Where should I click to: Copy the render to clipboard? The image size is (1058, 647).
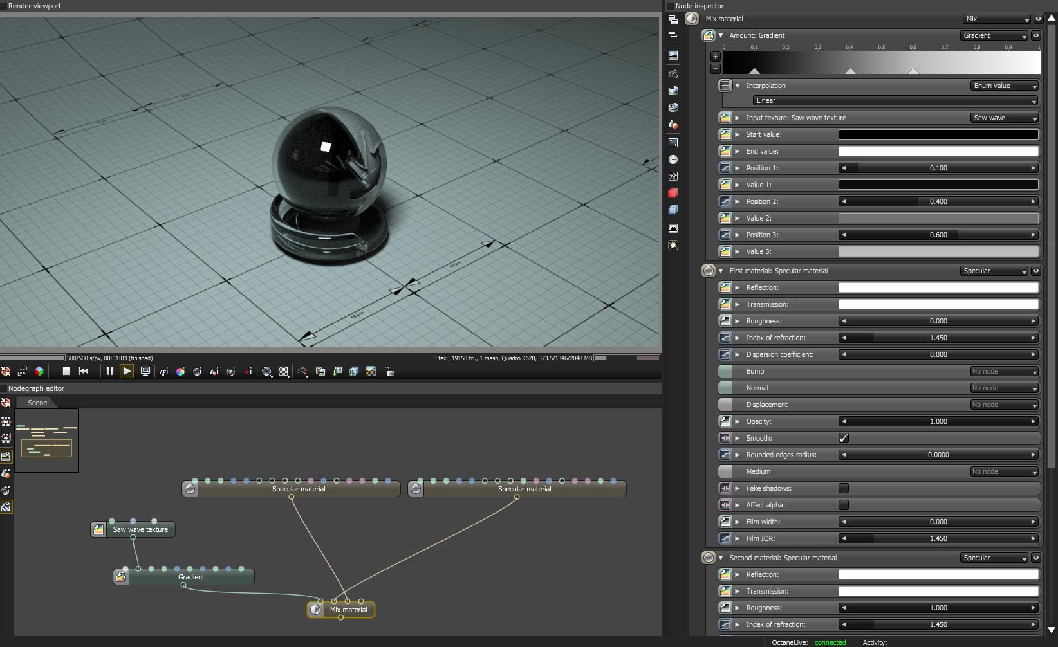[320, 371]
